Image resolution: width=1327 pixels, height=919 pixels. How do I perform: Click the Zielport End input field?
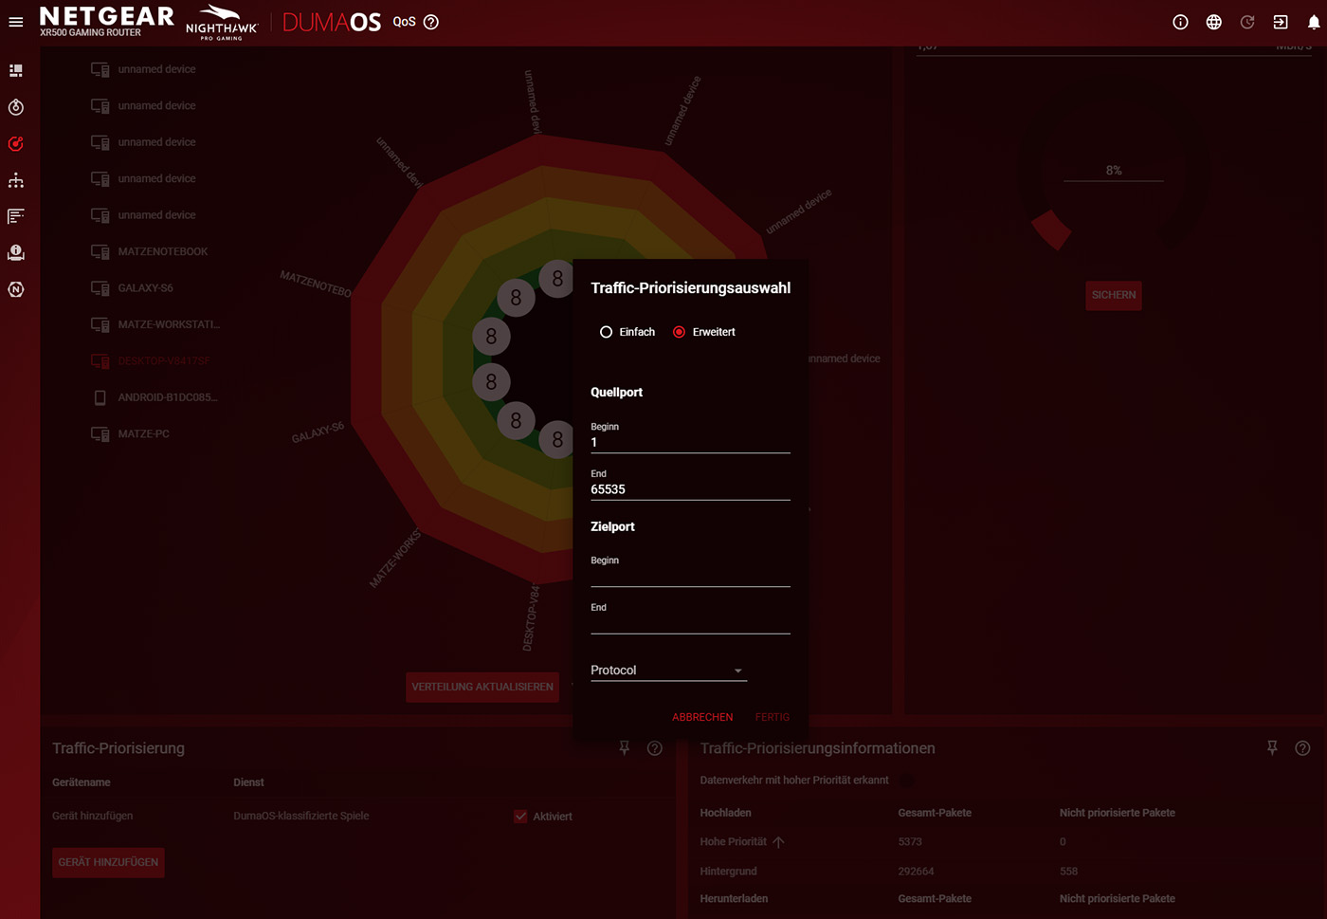tap(689, 623)
